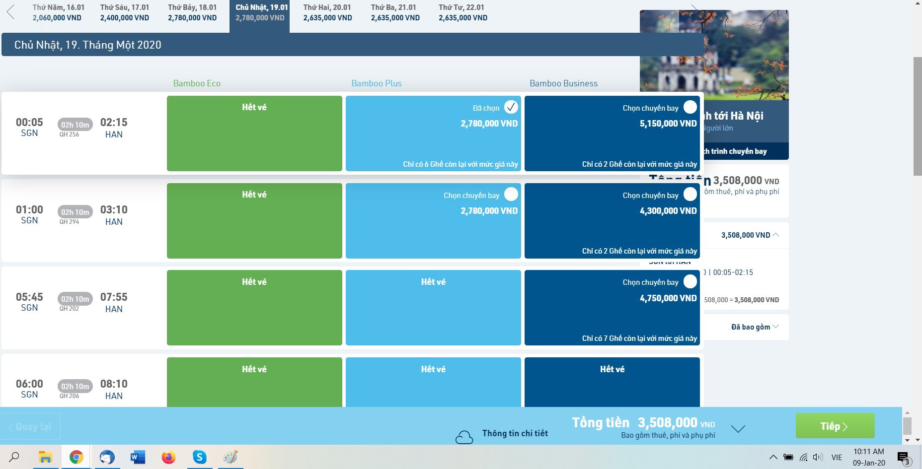
Task: Click the Bamboo Business column header
Action: pyautogui.click(x=563, y=83)
